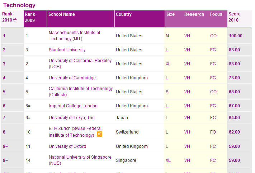The width and height of the screenshot is (255, 173).
Task: Sort table by Rank 2009 column
Action: pos(30,17)
